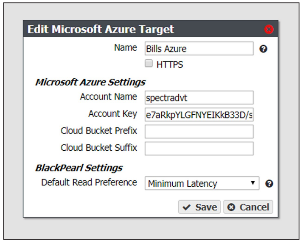Viewport: 303px width, 243px height.
Task: Close the Edit Microsoft Azure Target dialog
Action: point(269,29)
